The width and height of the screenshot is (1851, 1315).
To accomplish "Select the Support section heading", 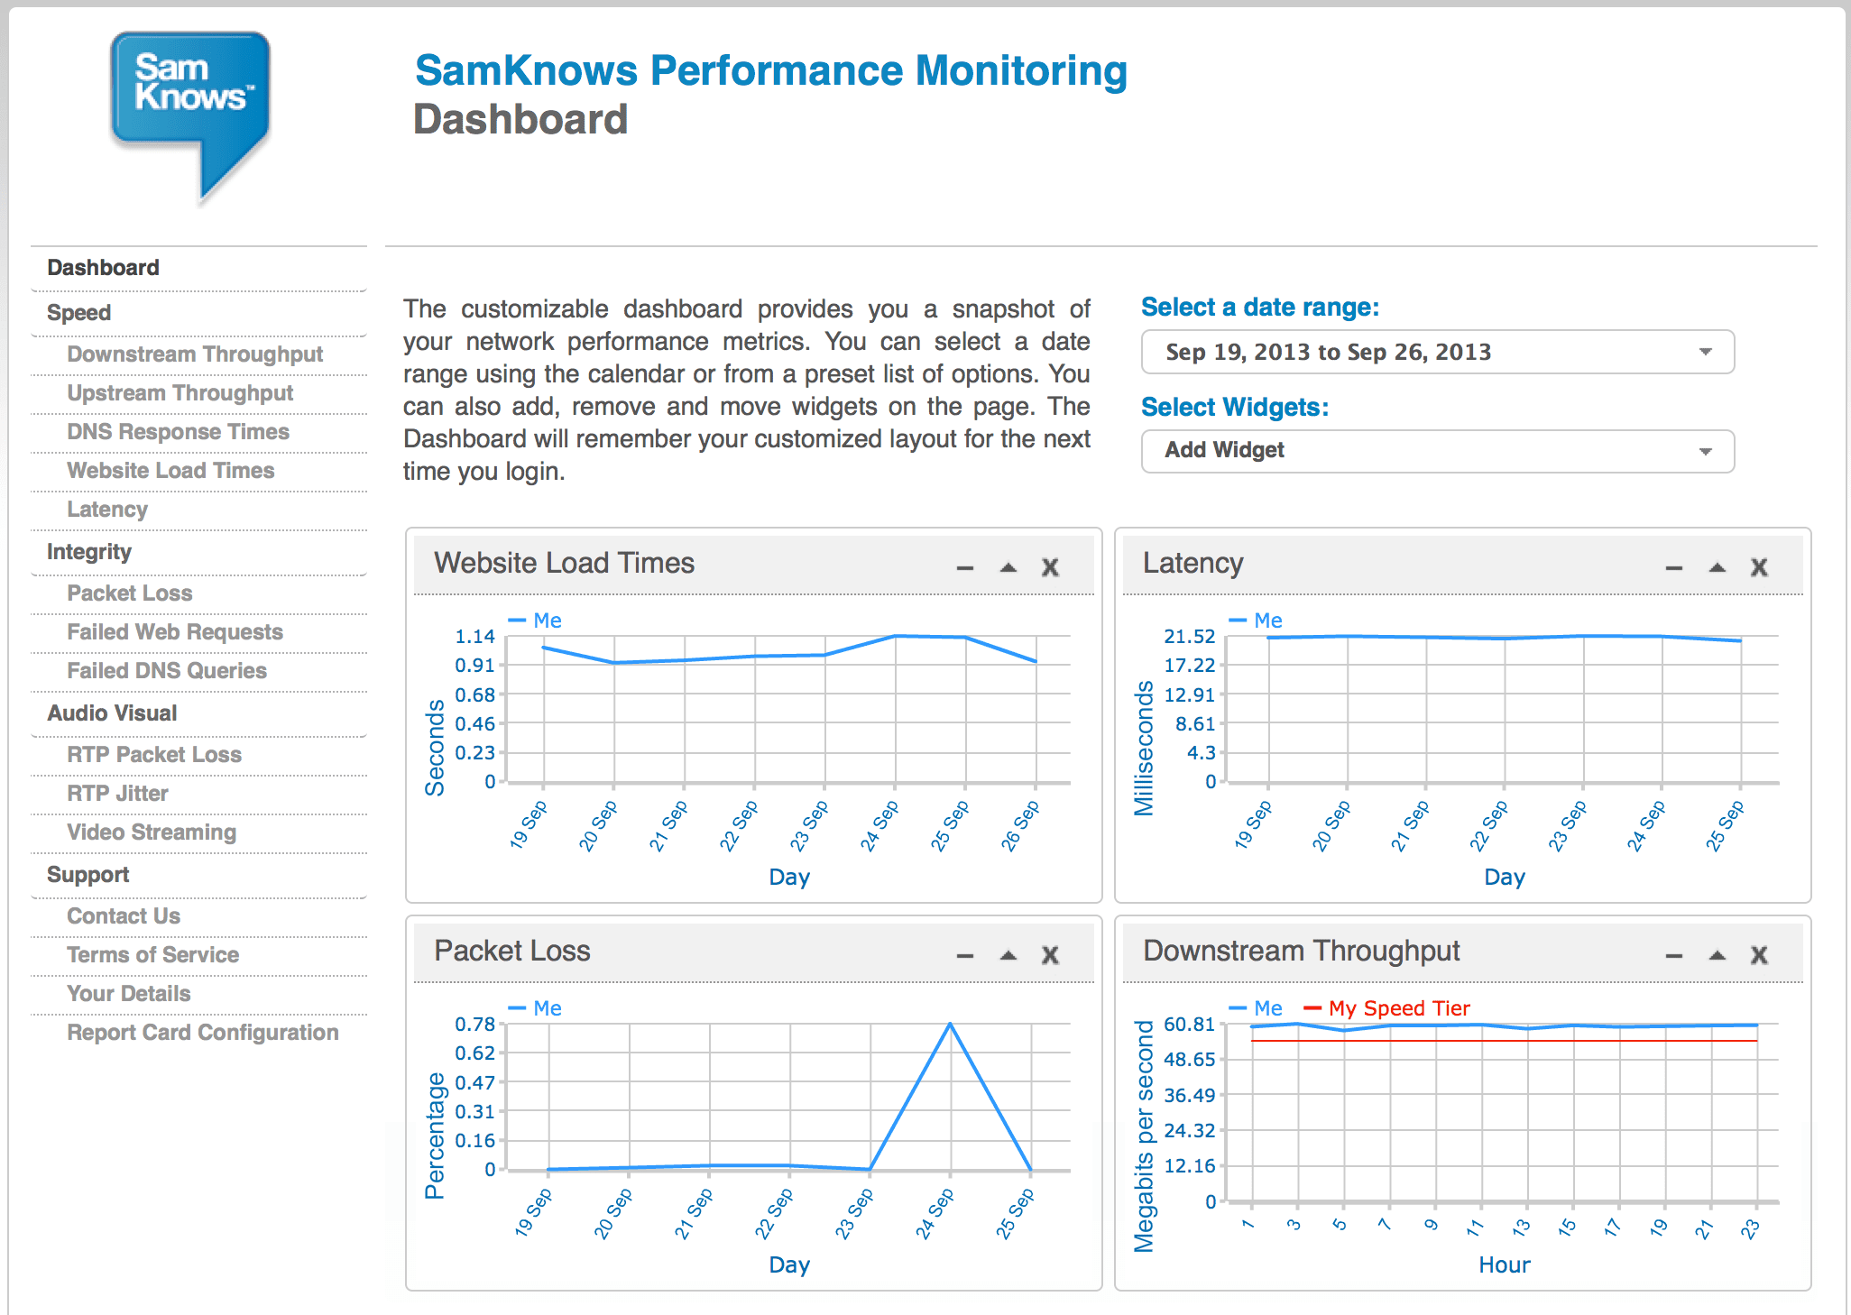I will click(88, 875).
